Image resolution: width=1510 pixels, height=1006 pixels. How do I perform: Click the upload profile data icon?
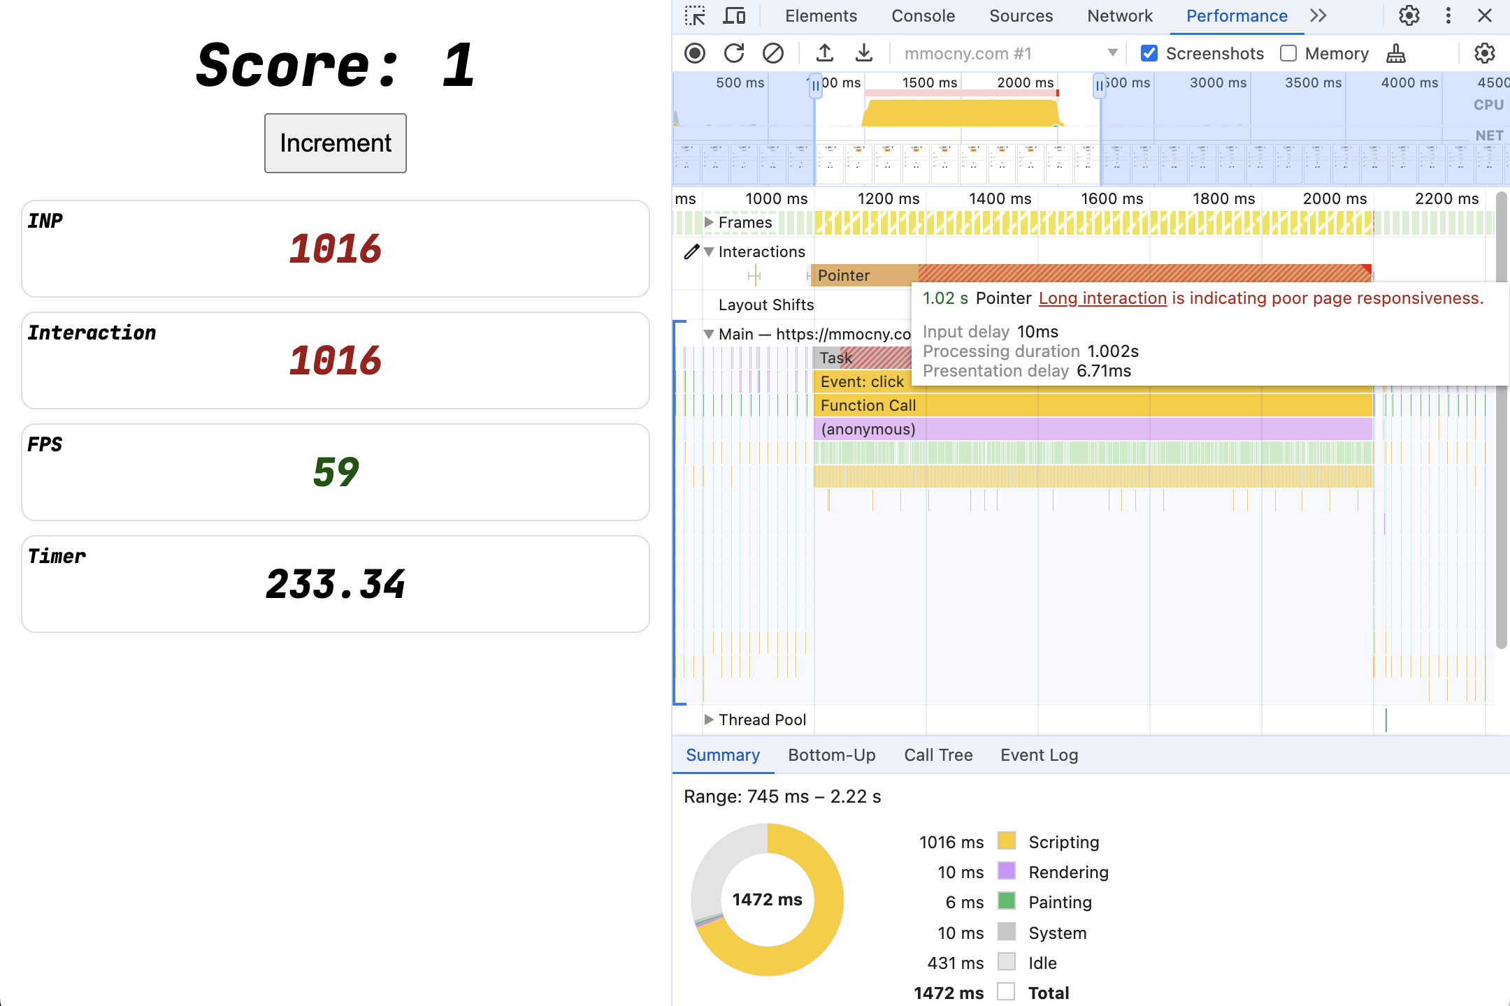tap(822, 53)
